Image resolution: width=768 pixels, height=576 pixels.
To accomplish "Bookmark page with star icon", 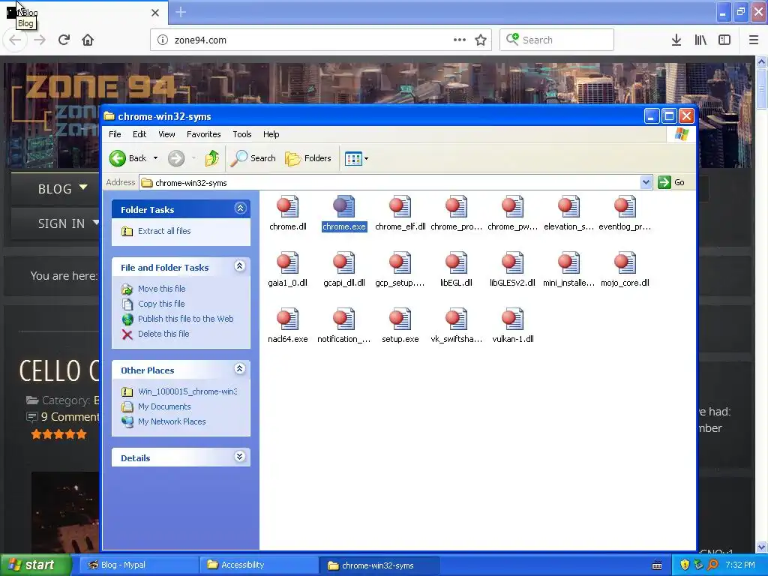I will coord(481,40).
